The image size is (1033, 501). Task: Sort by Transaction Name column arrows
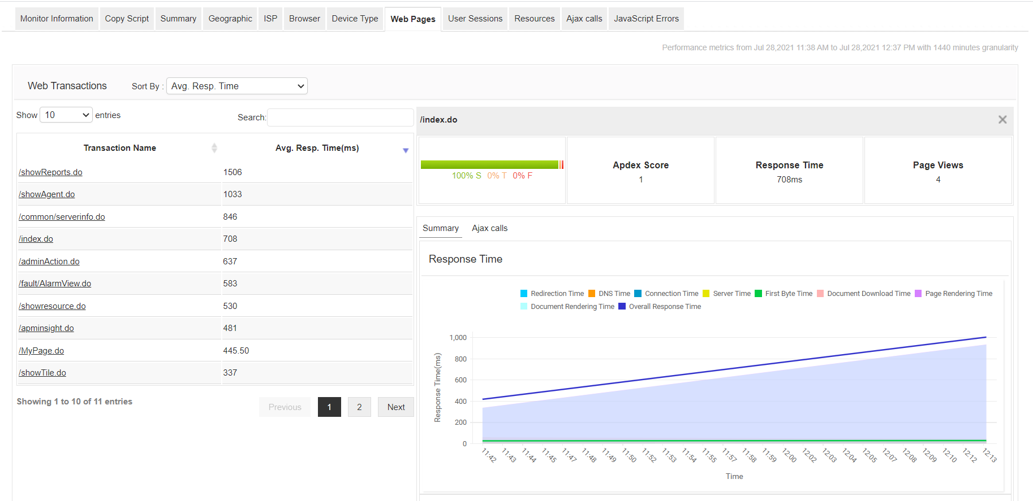[214, 148]
